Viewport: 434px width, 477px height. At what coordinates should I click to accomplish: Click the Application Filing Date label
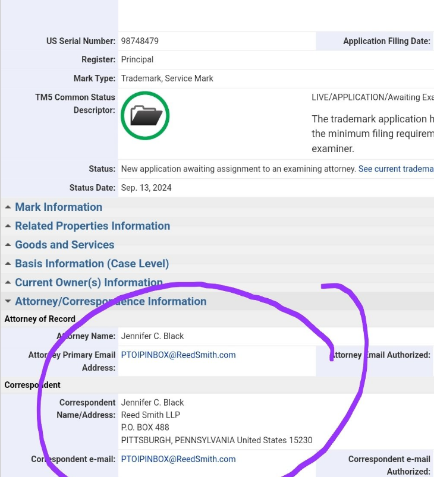pyautogui.click(x=386, y=41)
